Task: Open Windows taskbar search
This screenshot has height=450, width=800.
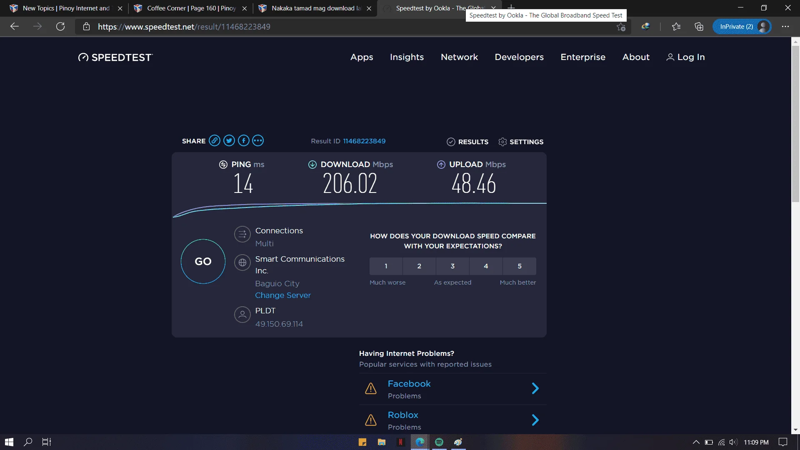Action: [x=28, y=442]
